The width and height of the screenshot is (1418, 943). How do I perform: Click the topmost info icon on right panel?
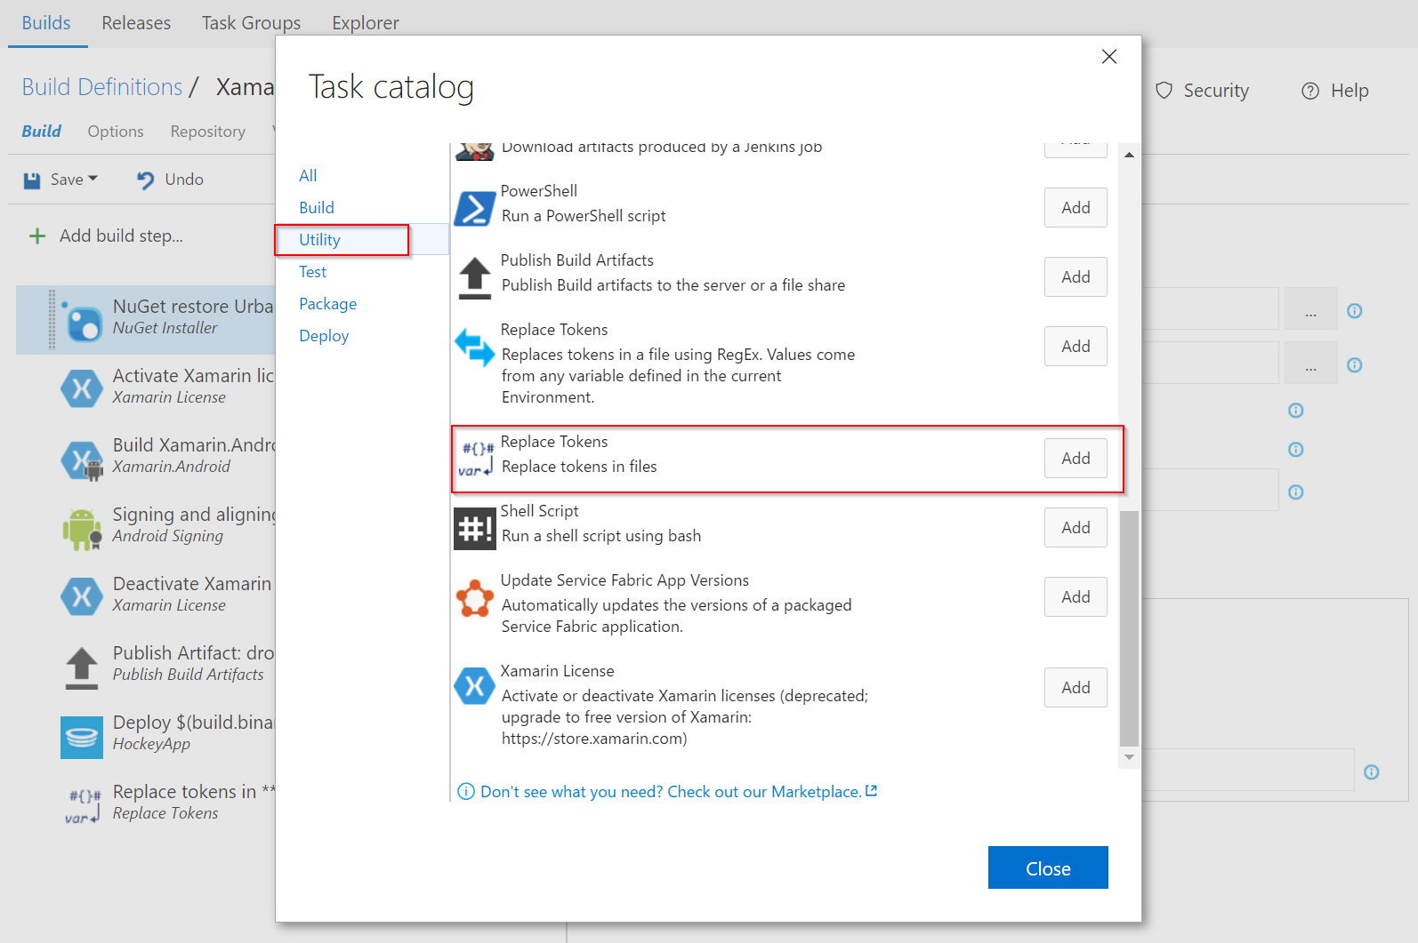tap(1355, 310)
